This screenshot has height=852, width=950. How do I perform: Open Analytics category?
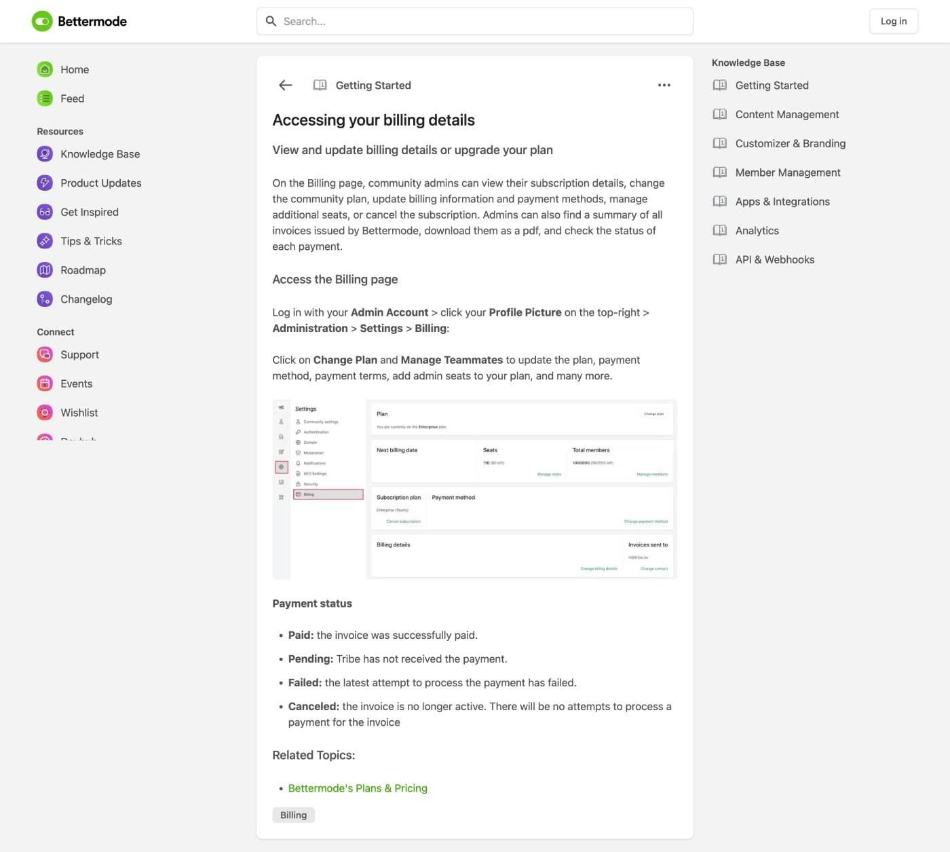click(x=757, y=231)
